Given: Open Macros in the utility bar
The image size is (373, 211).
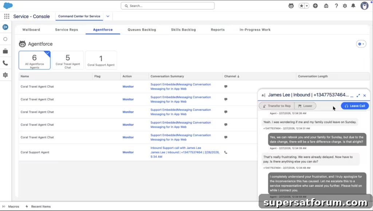Looking at the screenshot, I should point(11,207).
